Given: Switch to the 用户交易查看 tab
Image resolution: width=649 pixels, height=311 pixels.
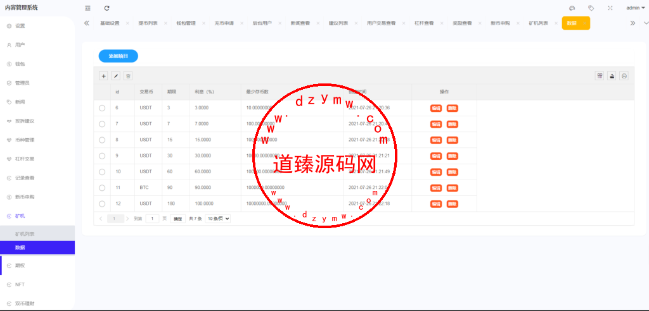Looking at the screenshot, I should (381, 23).
